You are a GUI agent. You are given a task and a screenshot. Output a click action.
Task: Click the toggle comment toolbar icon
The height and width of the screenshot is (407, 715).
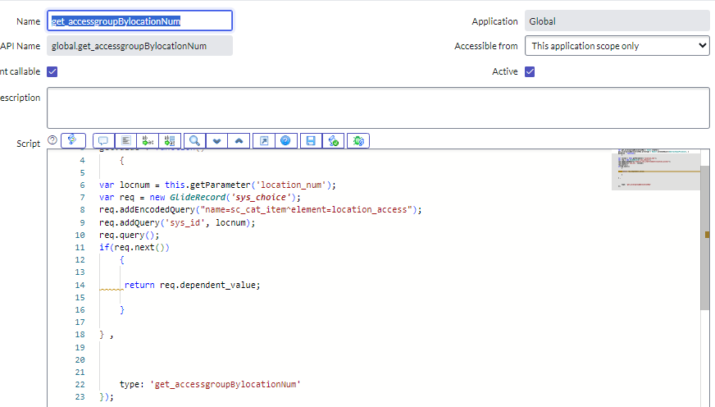103,140
